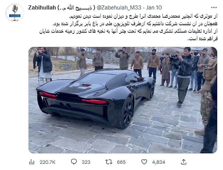
Task: Open the three-dot more options menu
Action: click(x=214, y=8)
